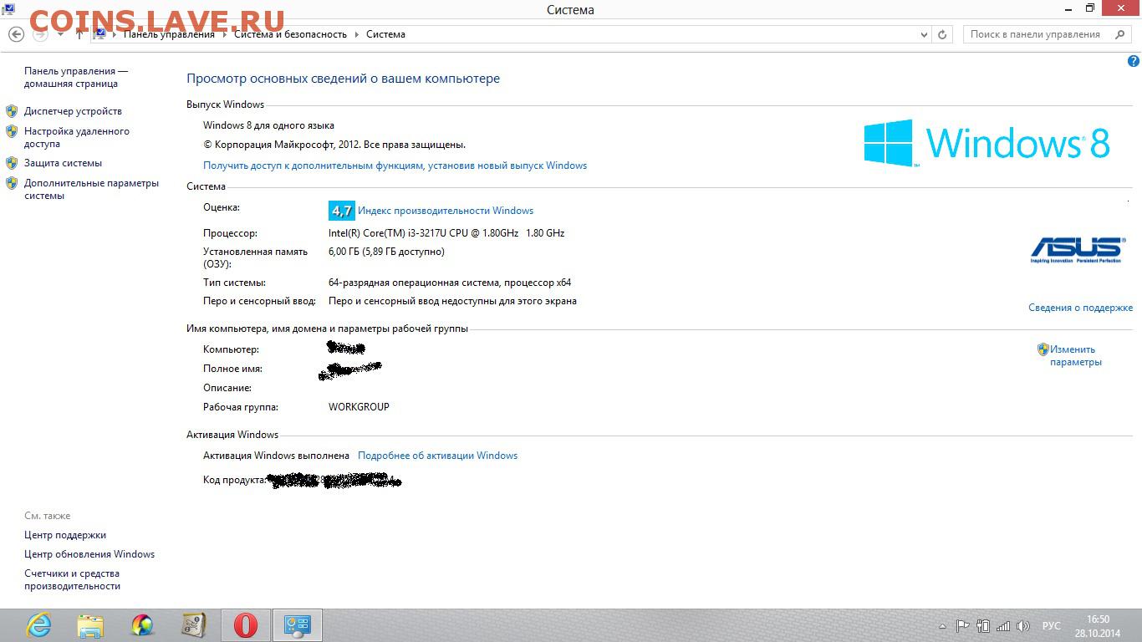This screenshot has width=1142, height=642.
Task: Open Action Center flag icon
Action: click(962, 626)
